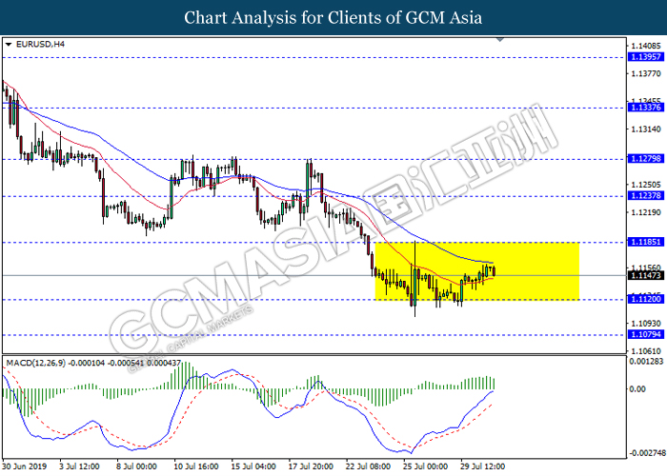Viewport: 667px width, 476px height.
Task: Click the 1.13770 price axis value
Action: (x=646, y=74)
